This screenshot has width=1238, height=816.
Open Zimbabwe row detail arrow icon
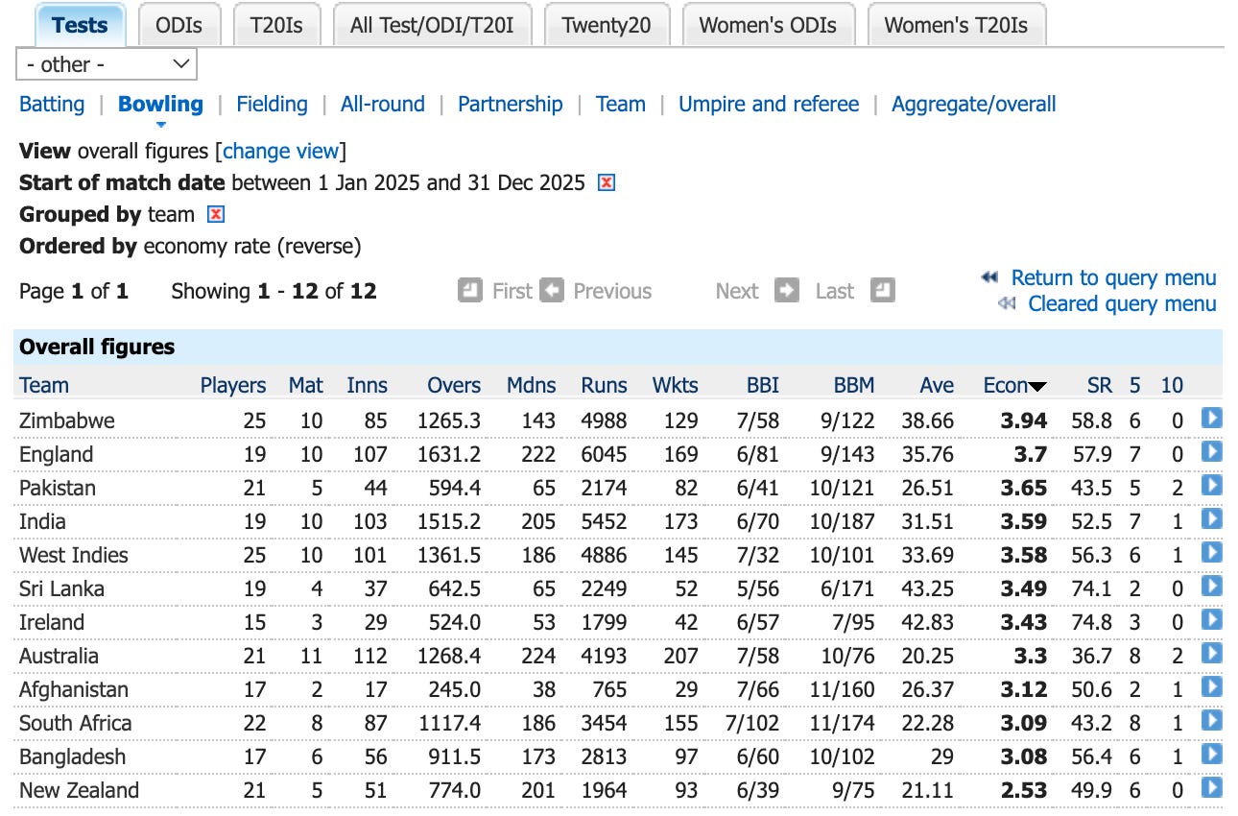(x=1212, y=419)
